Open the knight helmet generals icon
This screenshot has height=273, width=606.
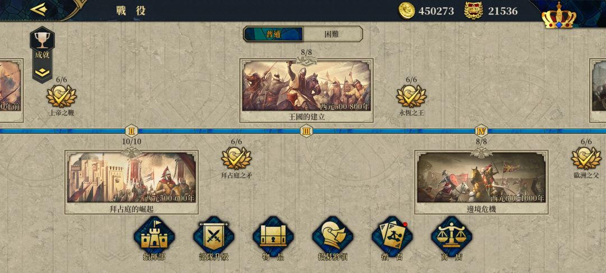[333, 236]
